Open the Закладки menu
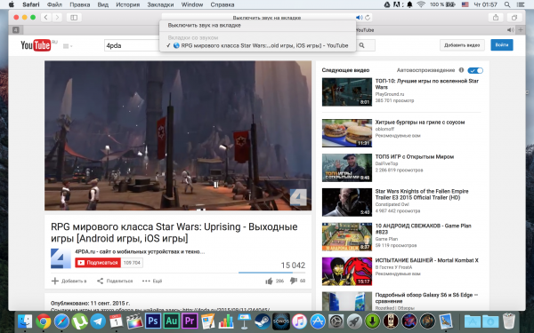 pos(160,4)
